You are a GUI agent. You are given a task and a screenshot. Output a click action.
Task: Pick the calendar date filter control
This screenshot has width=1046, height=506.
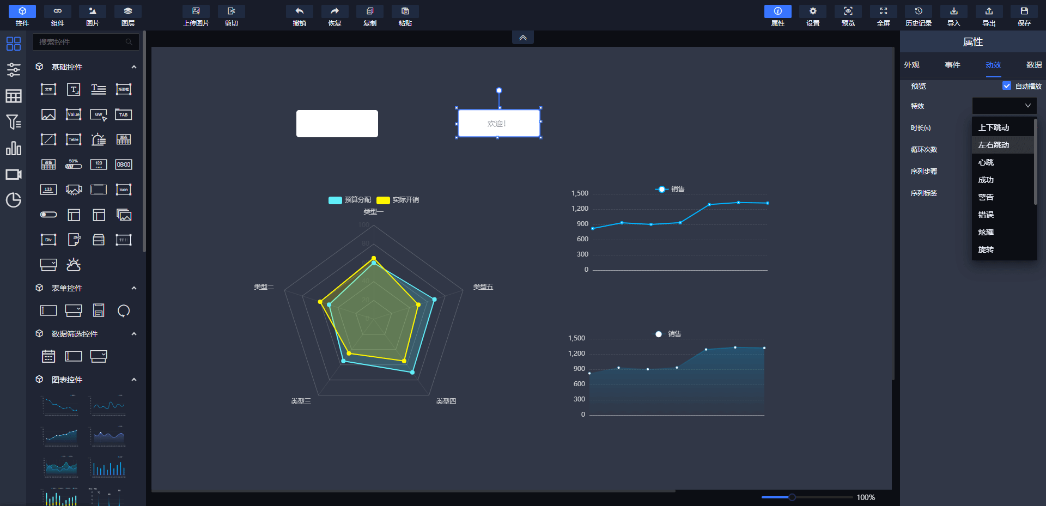point(48,356)
